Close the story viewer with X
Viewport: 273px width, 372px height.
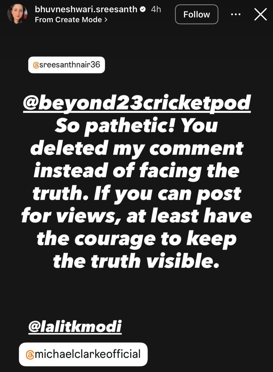coord(260,14)
